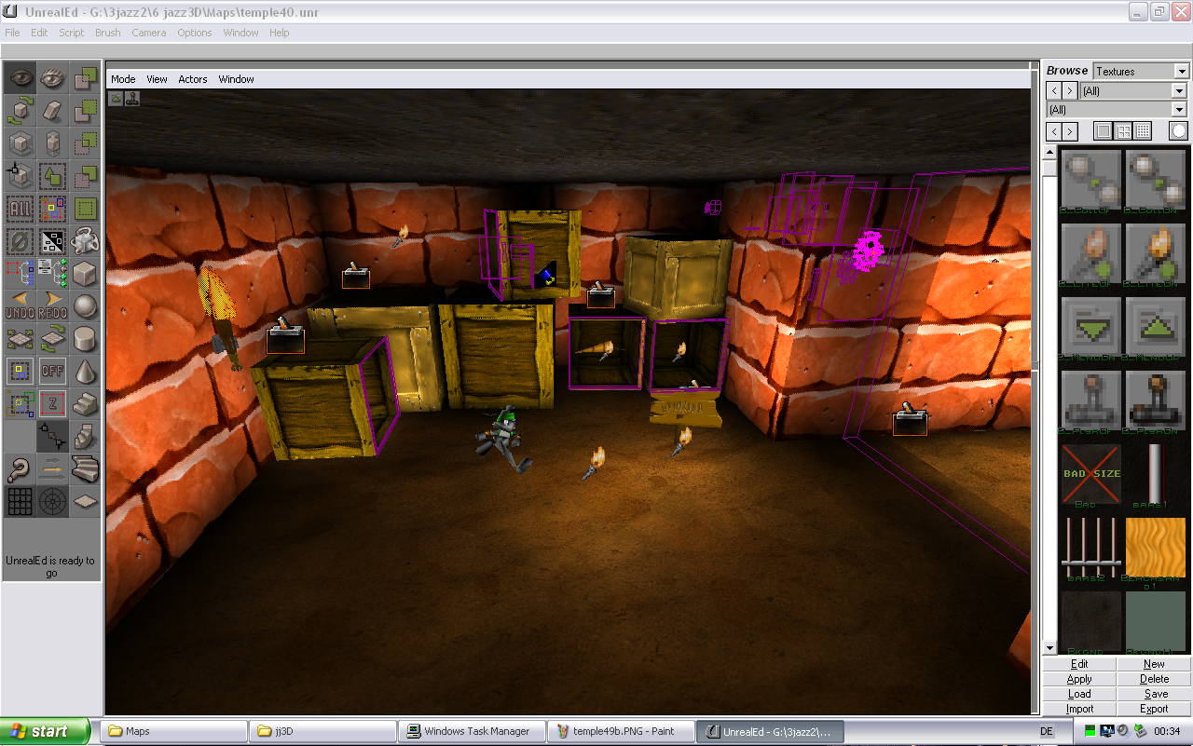Click the Intersect brush icon
Image resolution: width=1193 pixels, height=746 pixels.
click(x=86, y=143)
